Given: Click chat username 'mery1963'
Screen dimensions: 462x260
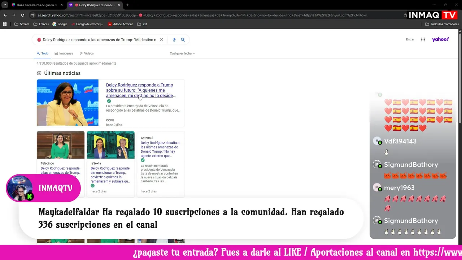Looking at the screenshot, I should tap(399, 188).
